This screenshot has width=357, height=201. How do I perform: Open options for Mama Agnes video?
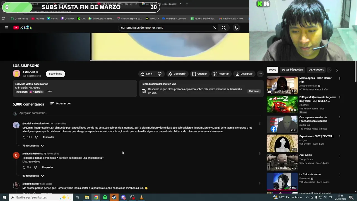pyautogui.click(x=340, y=78)
